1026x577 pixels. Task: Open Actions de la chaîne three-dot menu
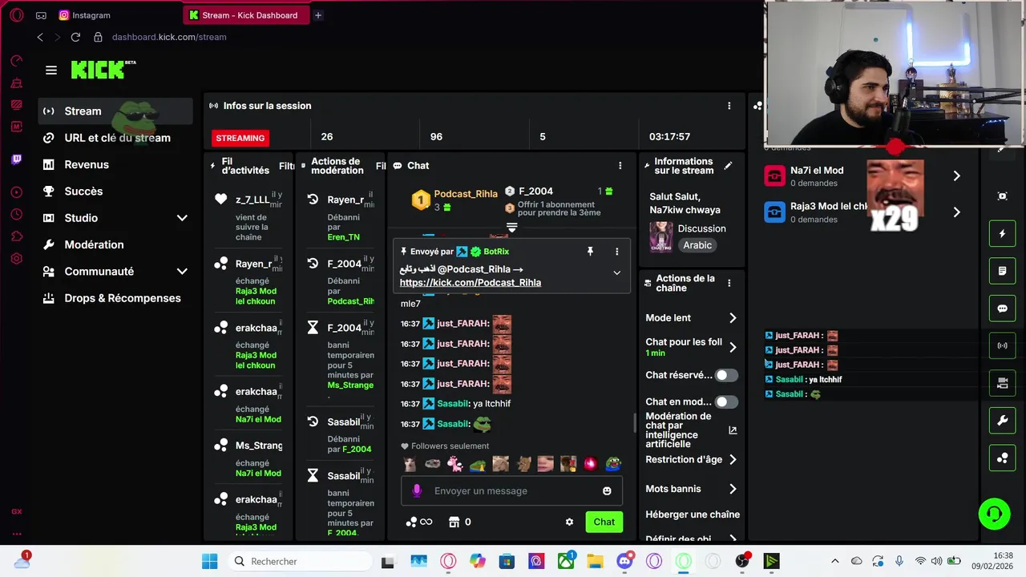point(729,283)
